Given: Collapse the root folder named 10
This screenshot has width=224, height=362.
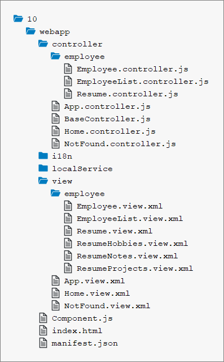Looking at the screenshot, I should (19, 19).
